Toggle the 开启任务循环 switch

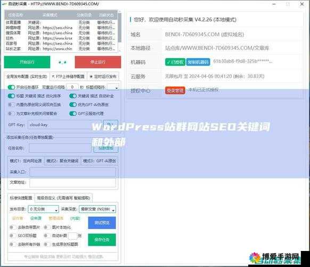coord(11,87)
